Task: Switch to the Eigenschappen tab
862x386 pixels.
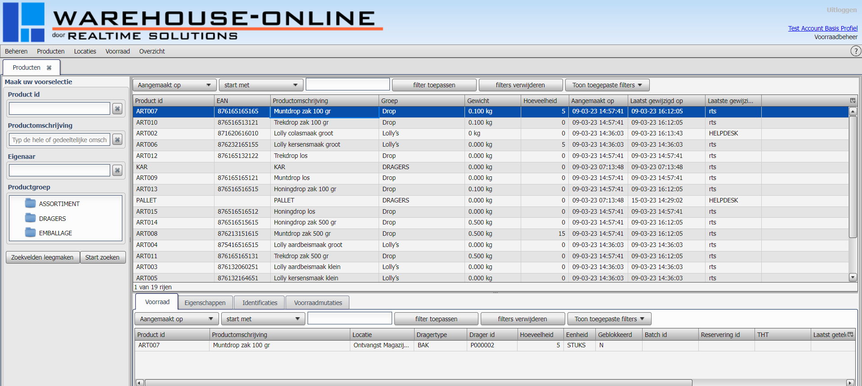Action: point(205,303)
